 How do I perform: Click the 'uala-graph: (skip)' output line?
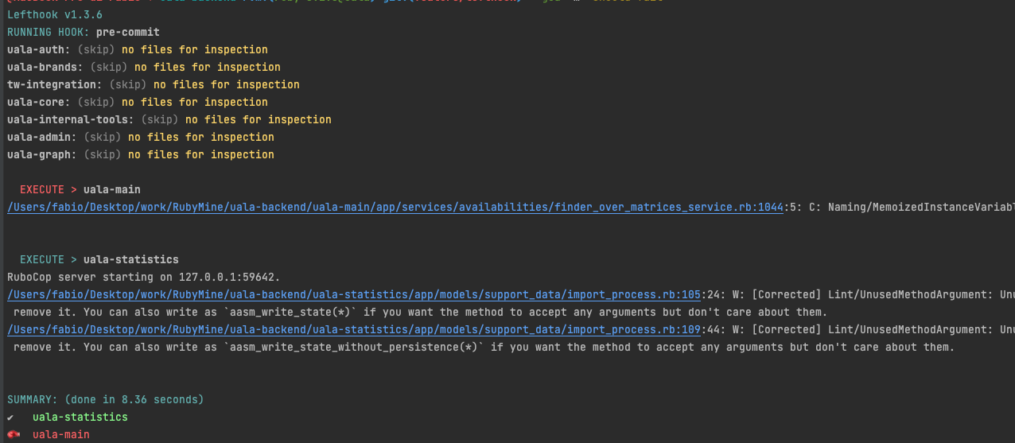coord(141,154)
